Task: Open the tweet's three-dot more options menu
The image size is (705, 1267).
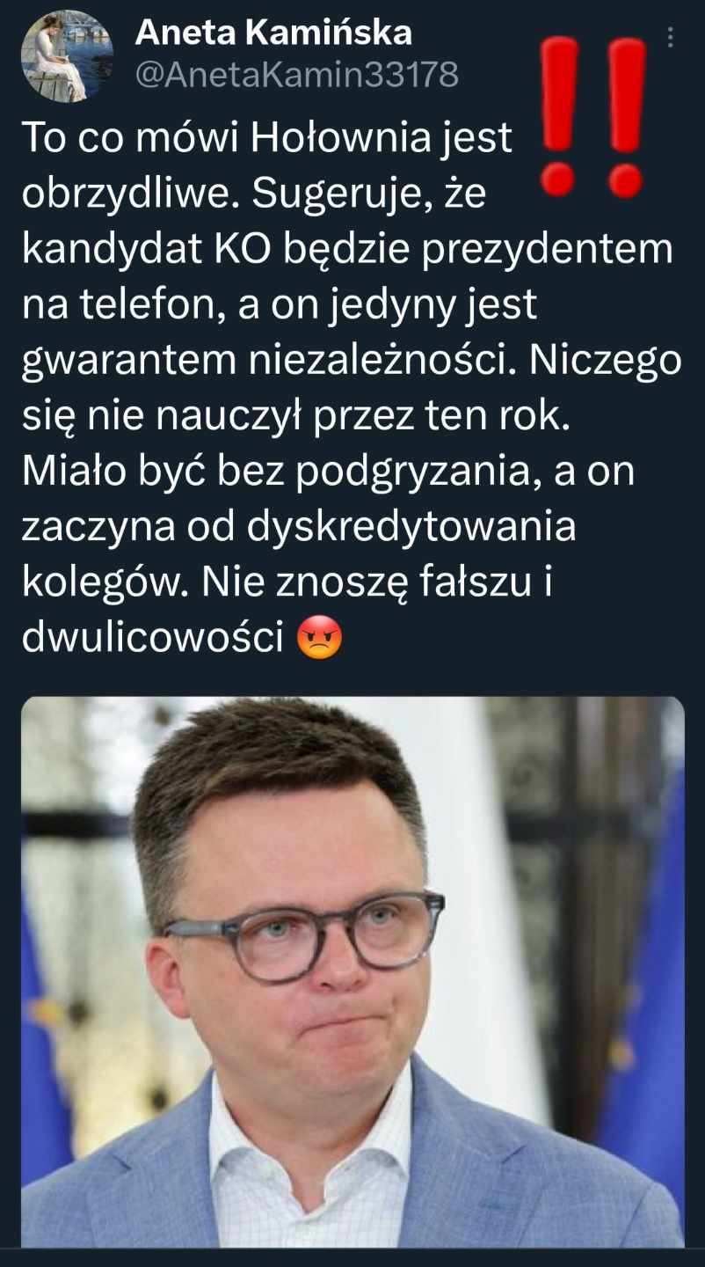Action: (x=670, y=37)
